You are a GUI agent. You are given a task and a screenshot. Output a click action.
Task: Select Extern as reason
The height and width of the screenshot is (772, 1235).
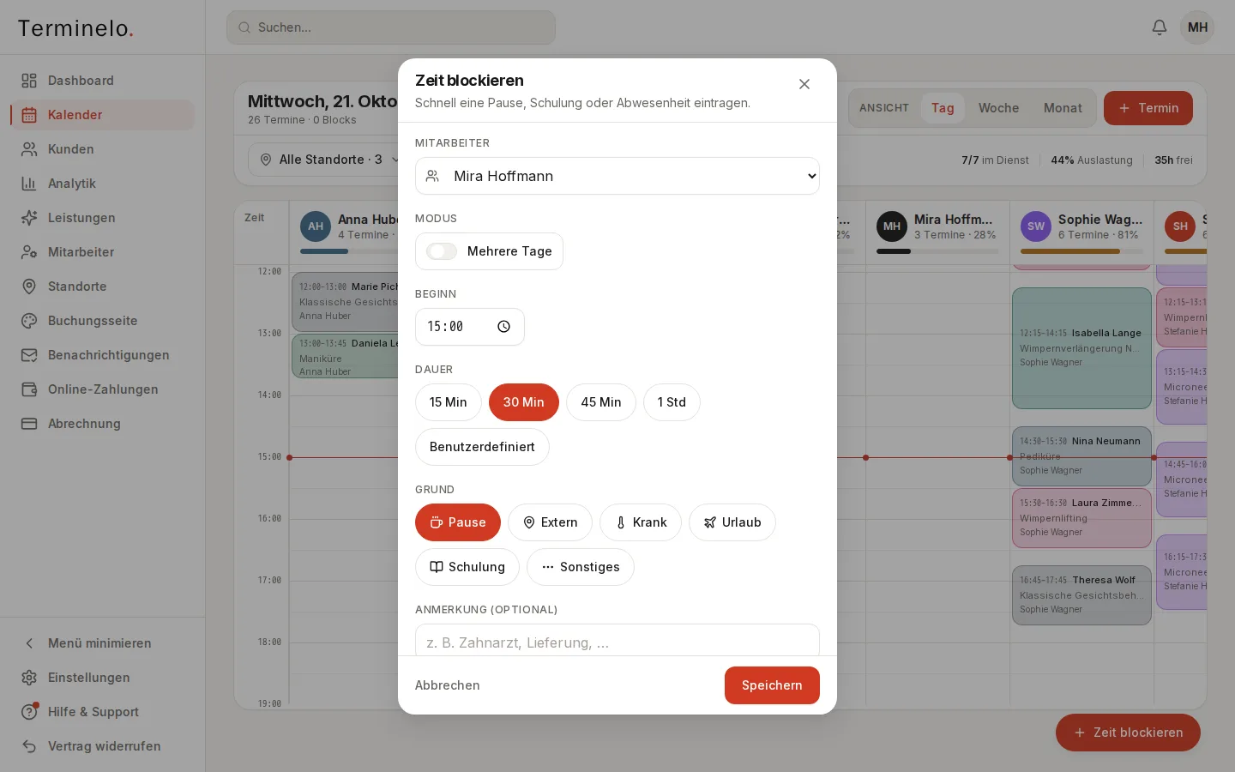(x=550, y=522)
